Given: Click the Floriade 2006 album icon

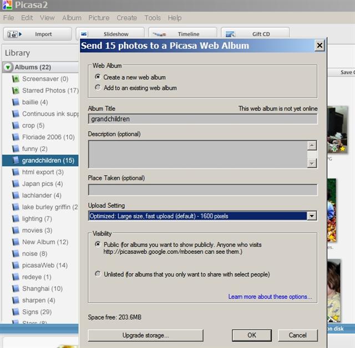Looking at the screenshot, I should pos(16,137).
